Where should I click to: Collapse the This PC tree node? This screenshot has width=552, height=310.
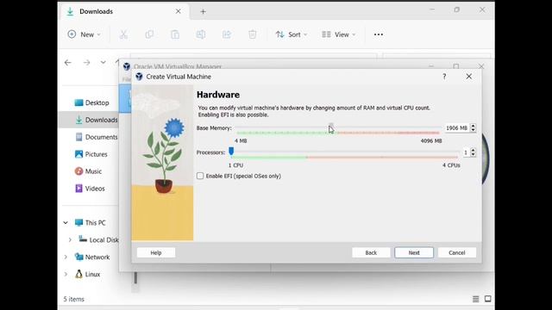[x=66, y=223]
